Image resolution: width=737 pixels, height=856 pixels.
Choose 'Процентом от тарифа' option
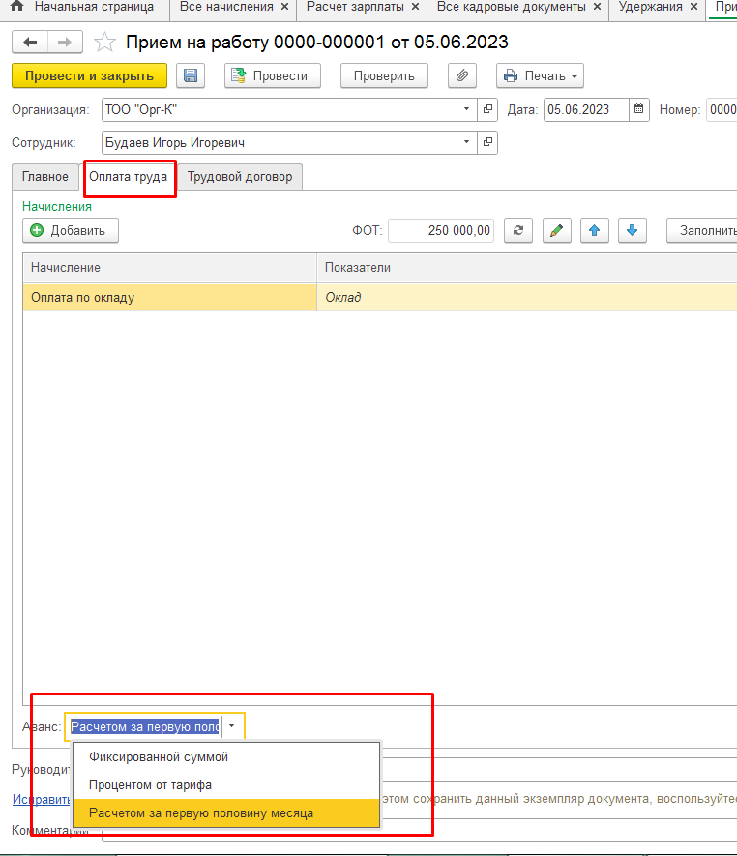tap(150, 784)
